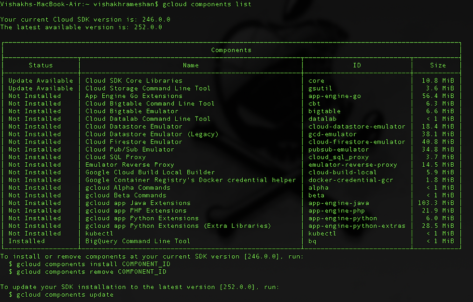Click the 'gcd-emulator' ID cell
Image resolution: width=473 pixels, height=302 pixels.
coord(333,134)
